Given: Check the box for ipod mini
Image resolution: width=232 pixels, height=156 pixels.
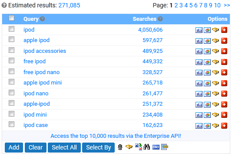Looking at the screenshot, I should (x=11, y=114).
